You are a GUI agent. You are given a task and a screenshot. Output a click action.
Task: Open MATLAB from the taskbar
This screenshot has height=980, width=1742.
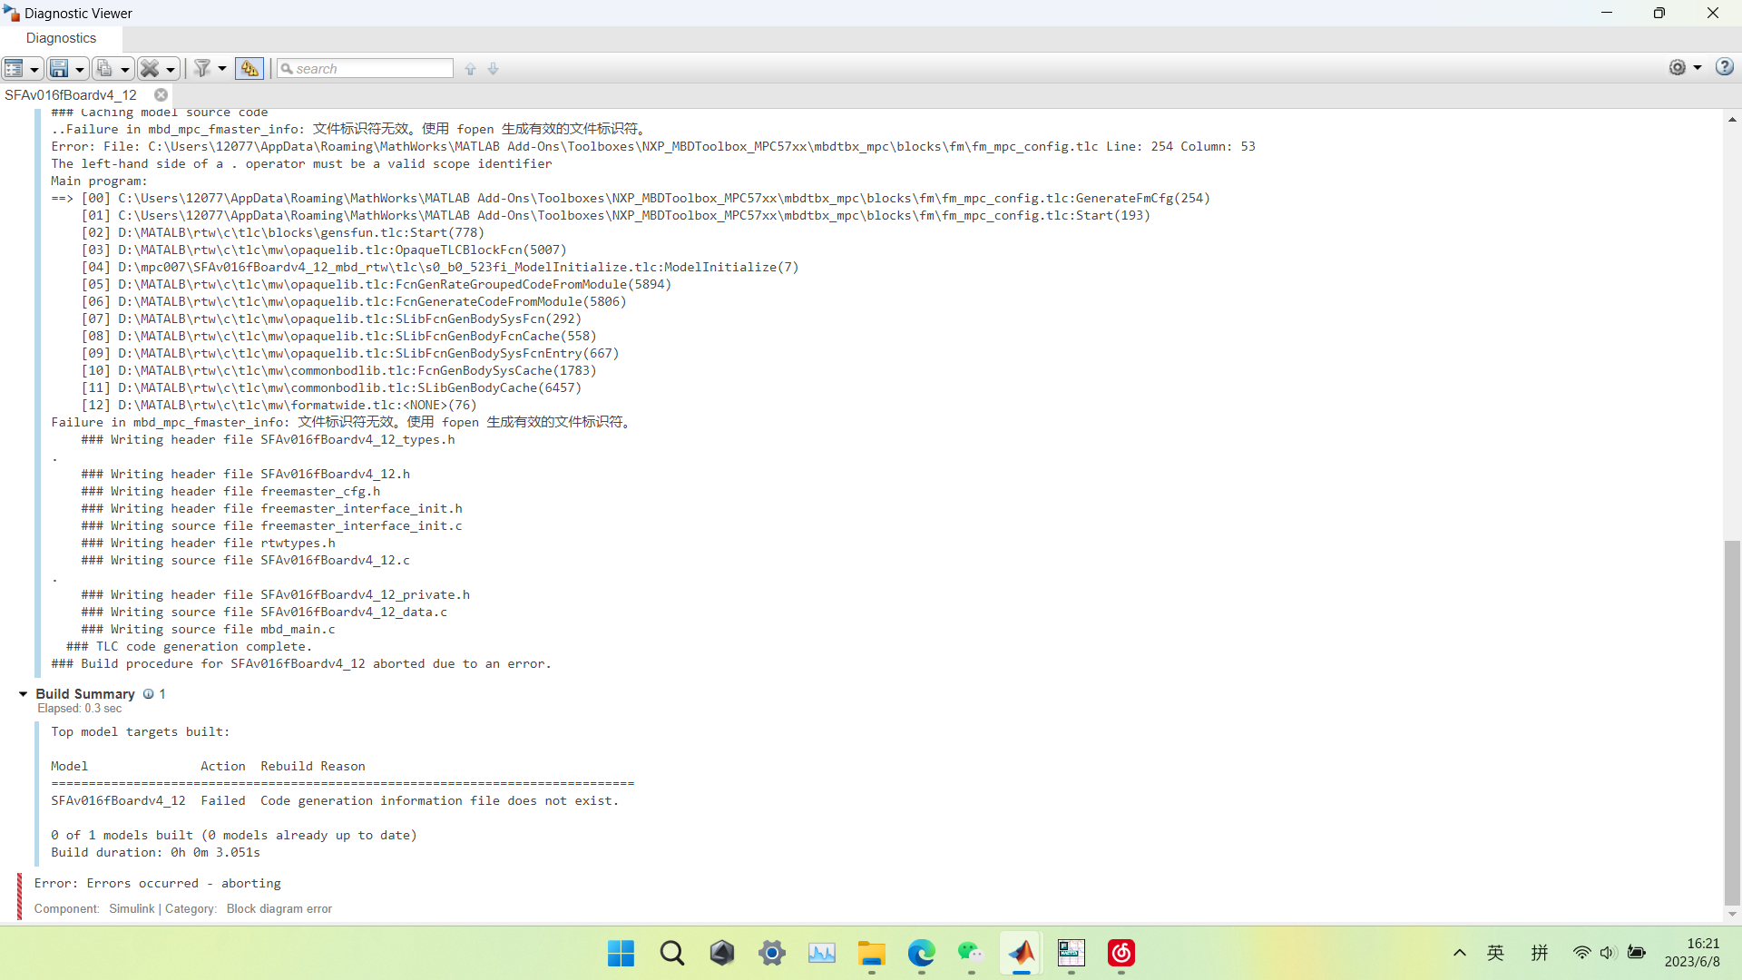(x=1022, y=954)
